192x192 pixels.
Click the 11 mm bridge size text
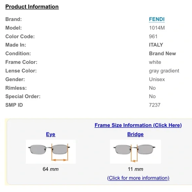[135, 169]
